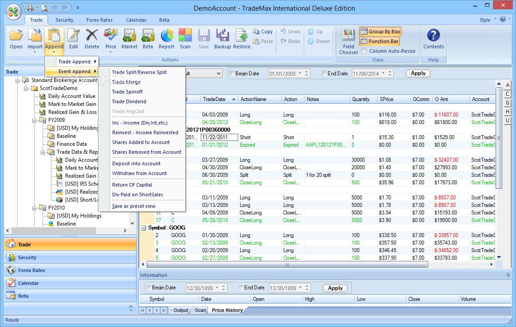
Task: Click the Save floppy icon
Action: (x=204, y=35)
